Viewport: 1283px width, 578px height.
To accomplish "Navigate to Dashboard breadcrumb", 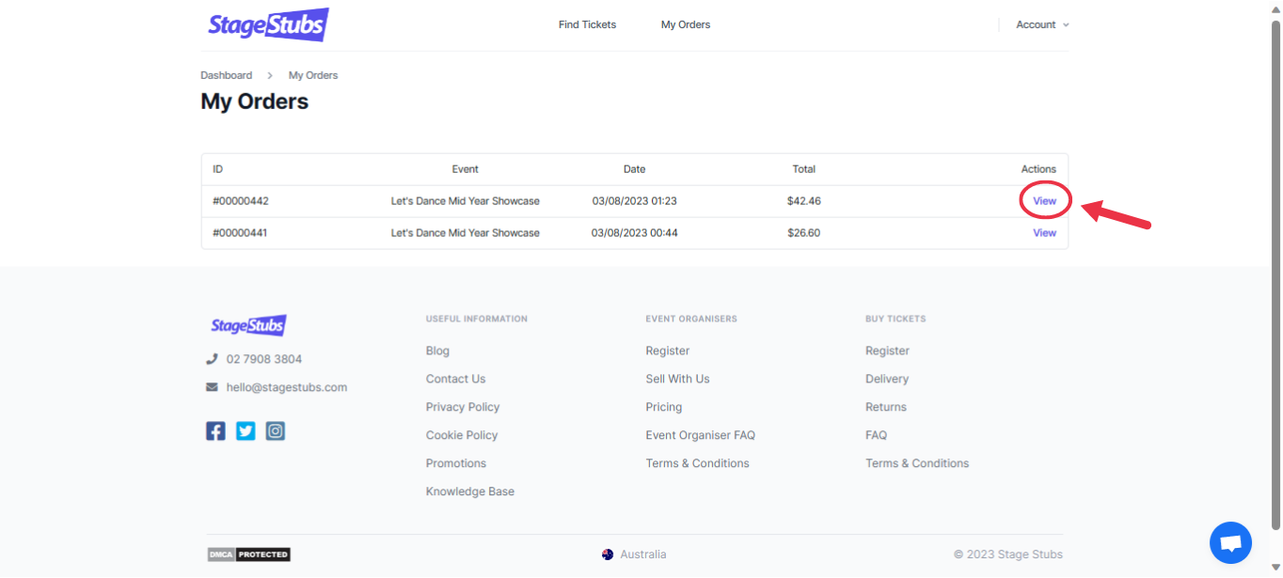I will click(x=226, y=75).
